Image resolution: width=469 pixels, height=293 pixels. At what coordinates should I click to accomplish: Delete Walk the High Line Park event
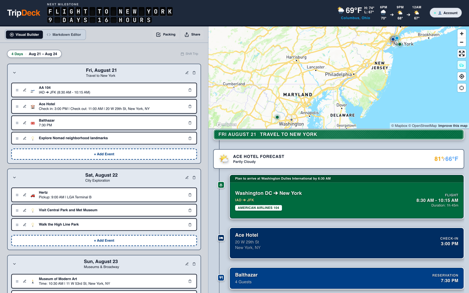click(x=190, y=225)
